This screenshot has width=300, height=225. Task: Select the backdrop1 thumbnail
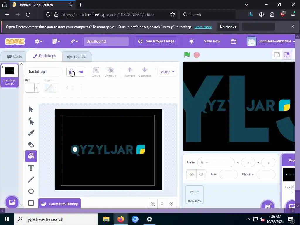[10, 76]
